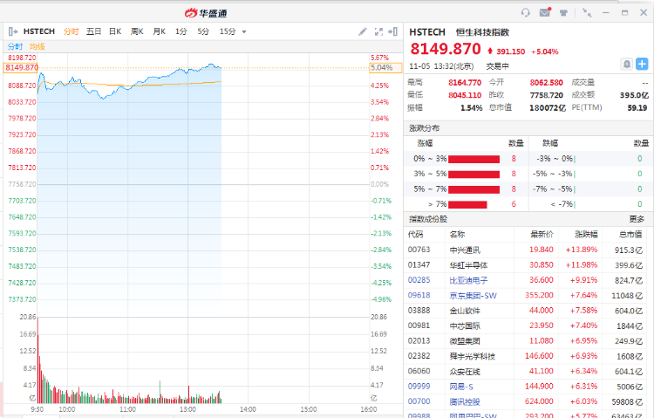Collapse left panel icon beside HSTECH
This screenshot has height=418, width=654.
click(13, 31)
